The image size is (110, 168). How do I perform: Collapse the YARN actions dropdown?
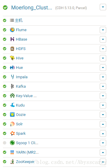103,152
